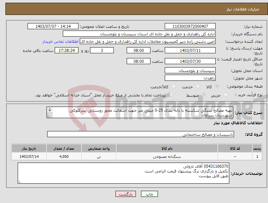Click the واحد شمارش column header
Image resolution: width=268 pixels, height=203 pixels.
(x=99, y=148)
